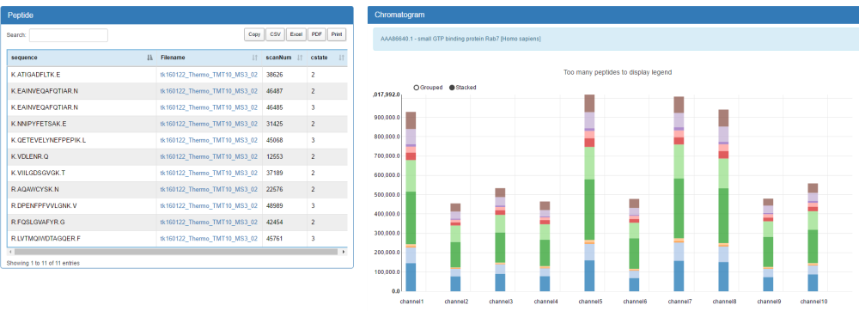Click the AAA86640.1 protein title banner
Image resolution: width=859 pixels, height=311 pixels.
(616, 39)
